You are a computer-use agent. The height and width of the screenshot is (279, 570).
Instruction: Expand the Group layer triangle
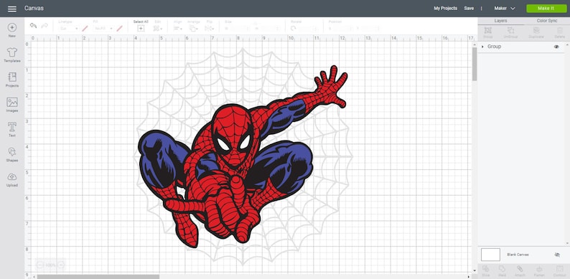(482, 47)
